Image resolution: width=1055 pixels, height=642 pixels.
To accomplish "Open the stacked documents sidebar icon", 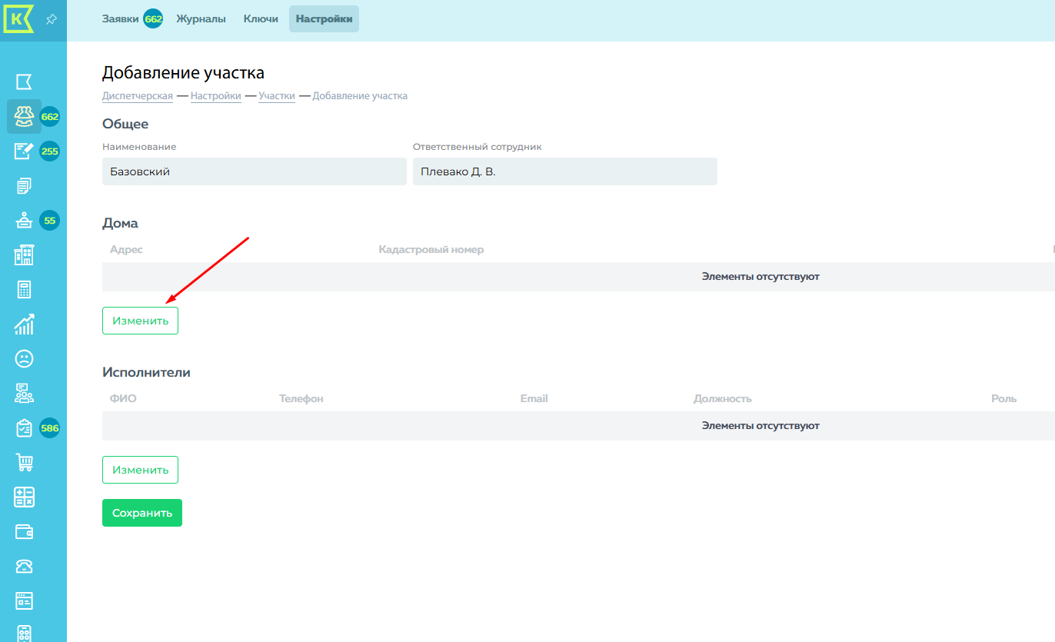I will click(24, 185).
